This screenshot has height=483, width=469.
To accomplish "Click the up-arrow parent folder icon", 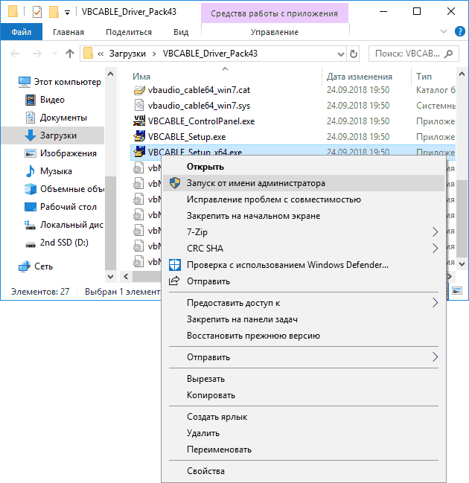I will [x=70, y=54].
